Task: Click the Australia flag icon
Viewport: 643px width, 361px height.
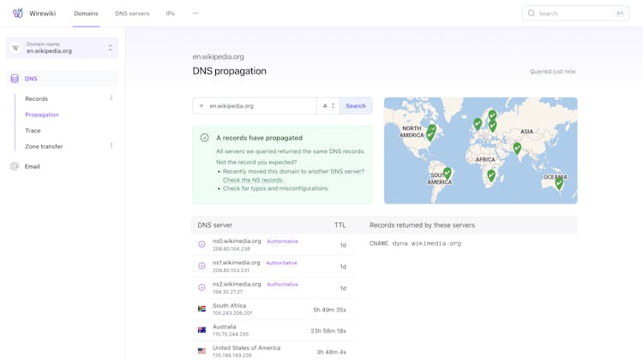Action: point(202,330)
